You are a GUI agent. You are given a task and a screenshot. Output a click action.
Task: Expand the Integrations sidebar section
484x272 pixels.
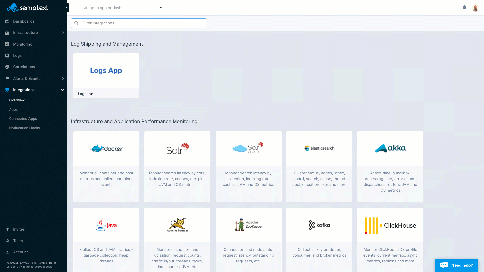[62, 90]
